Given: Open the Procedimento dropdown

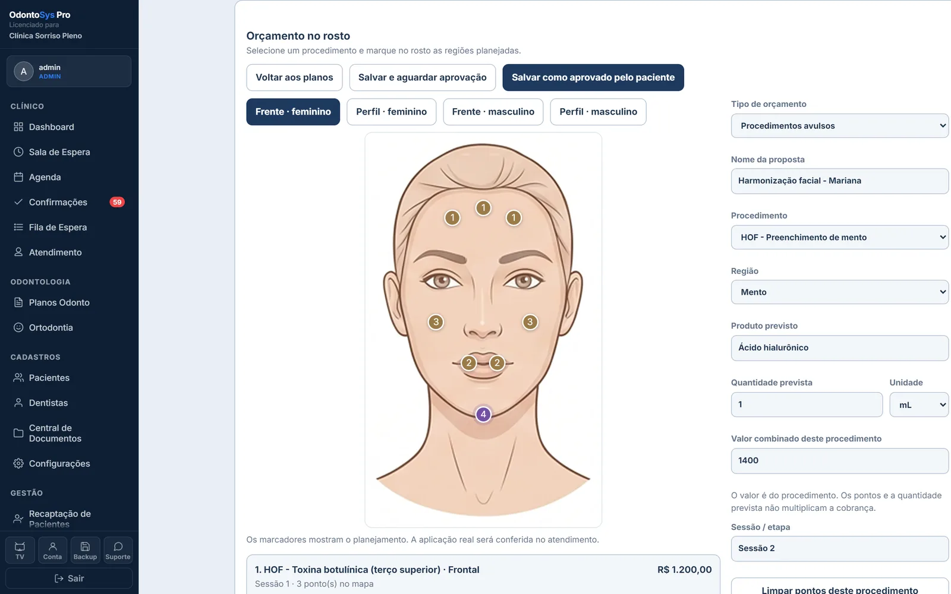Looking at the screenshot, I should click(839, 237).
